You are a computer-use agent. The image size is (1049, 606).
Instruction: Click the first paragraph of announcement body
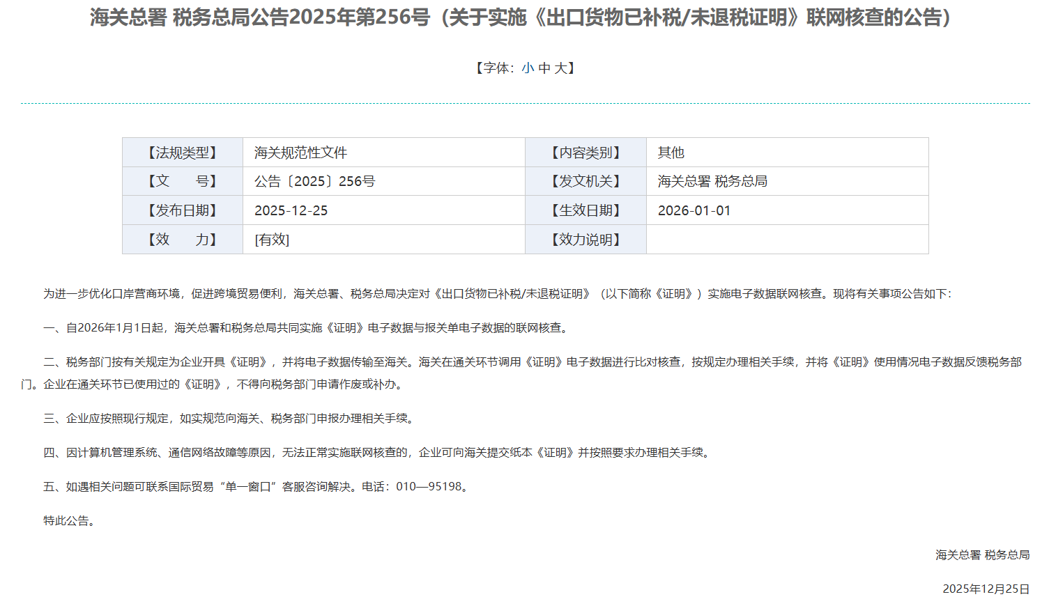coord(524,293)
